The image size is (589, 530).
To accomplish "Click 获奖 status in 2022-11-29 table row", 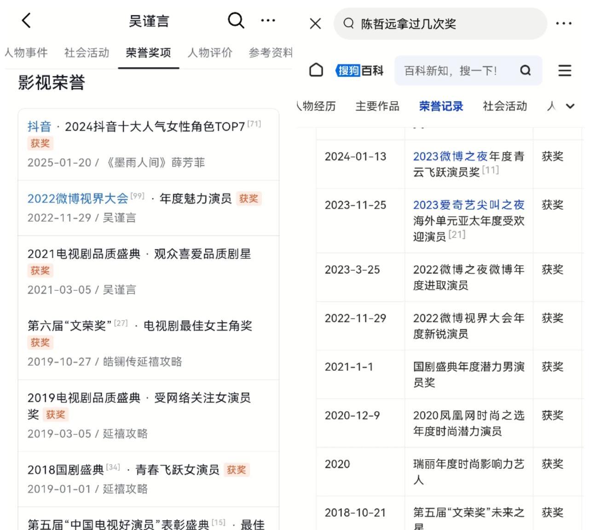I will point(553,318).
